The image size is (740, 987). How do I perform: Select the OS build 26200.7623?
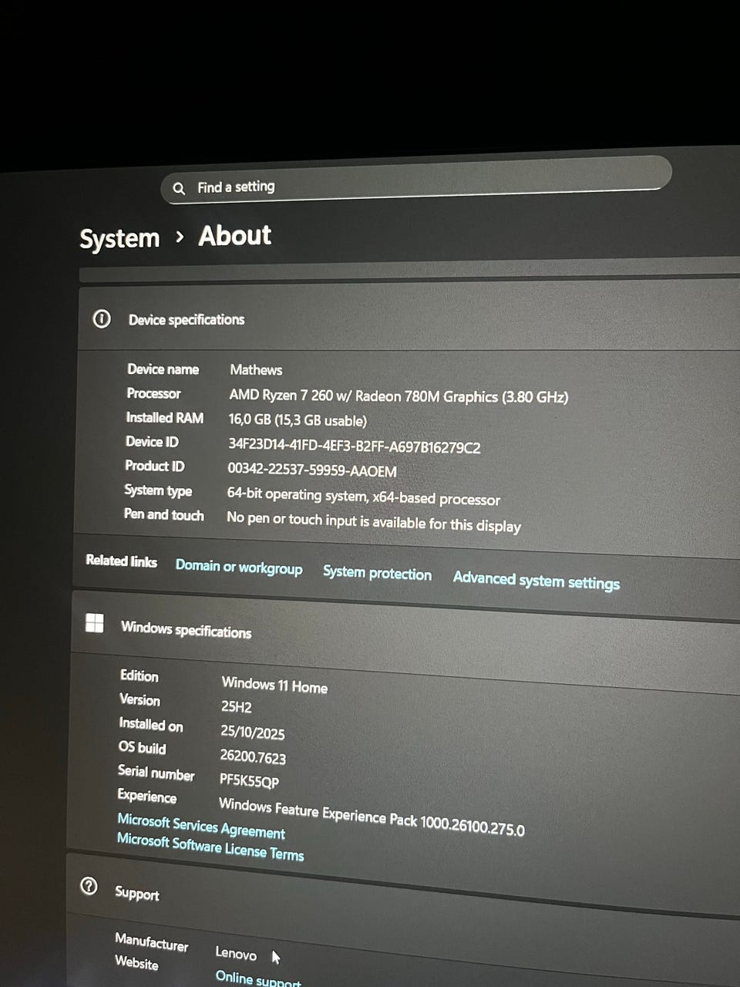tap(253, 756)
